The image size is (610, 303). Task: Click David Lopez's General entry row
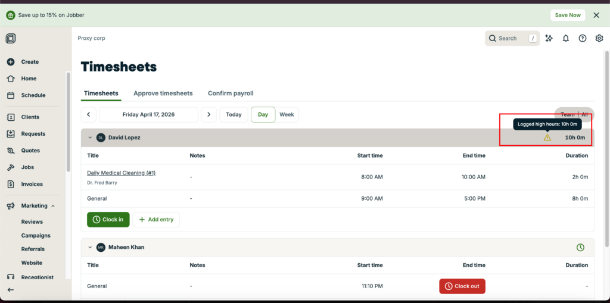click(x=337, y=198)
